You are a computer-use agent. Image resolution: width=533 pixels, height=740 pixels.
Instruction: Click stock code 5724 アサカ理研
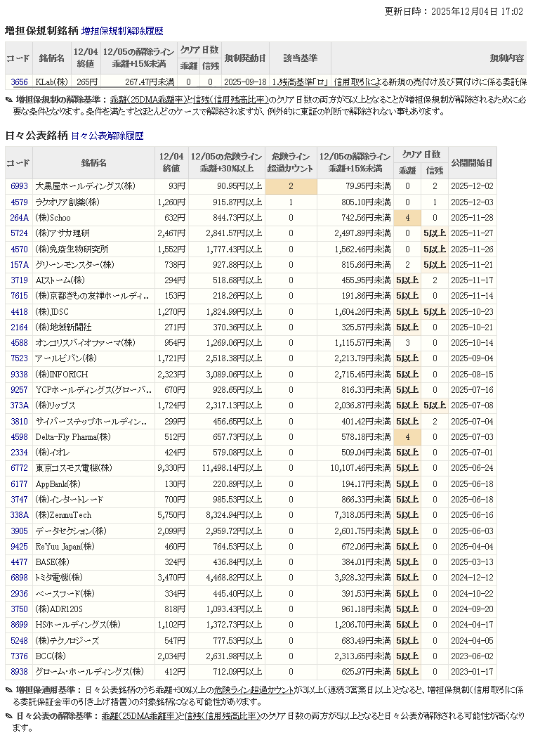pos(19,233)
